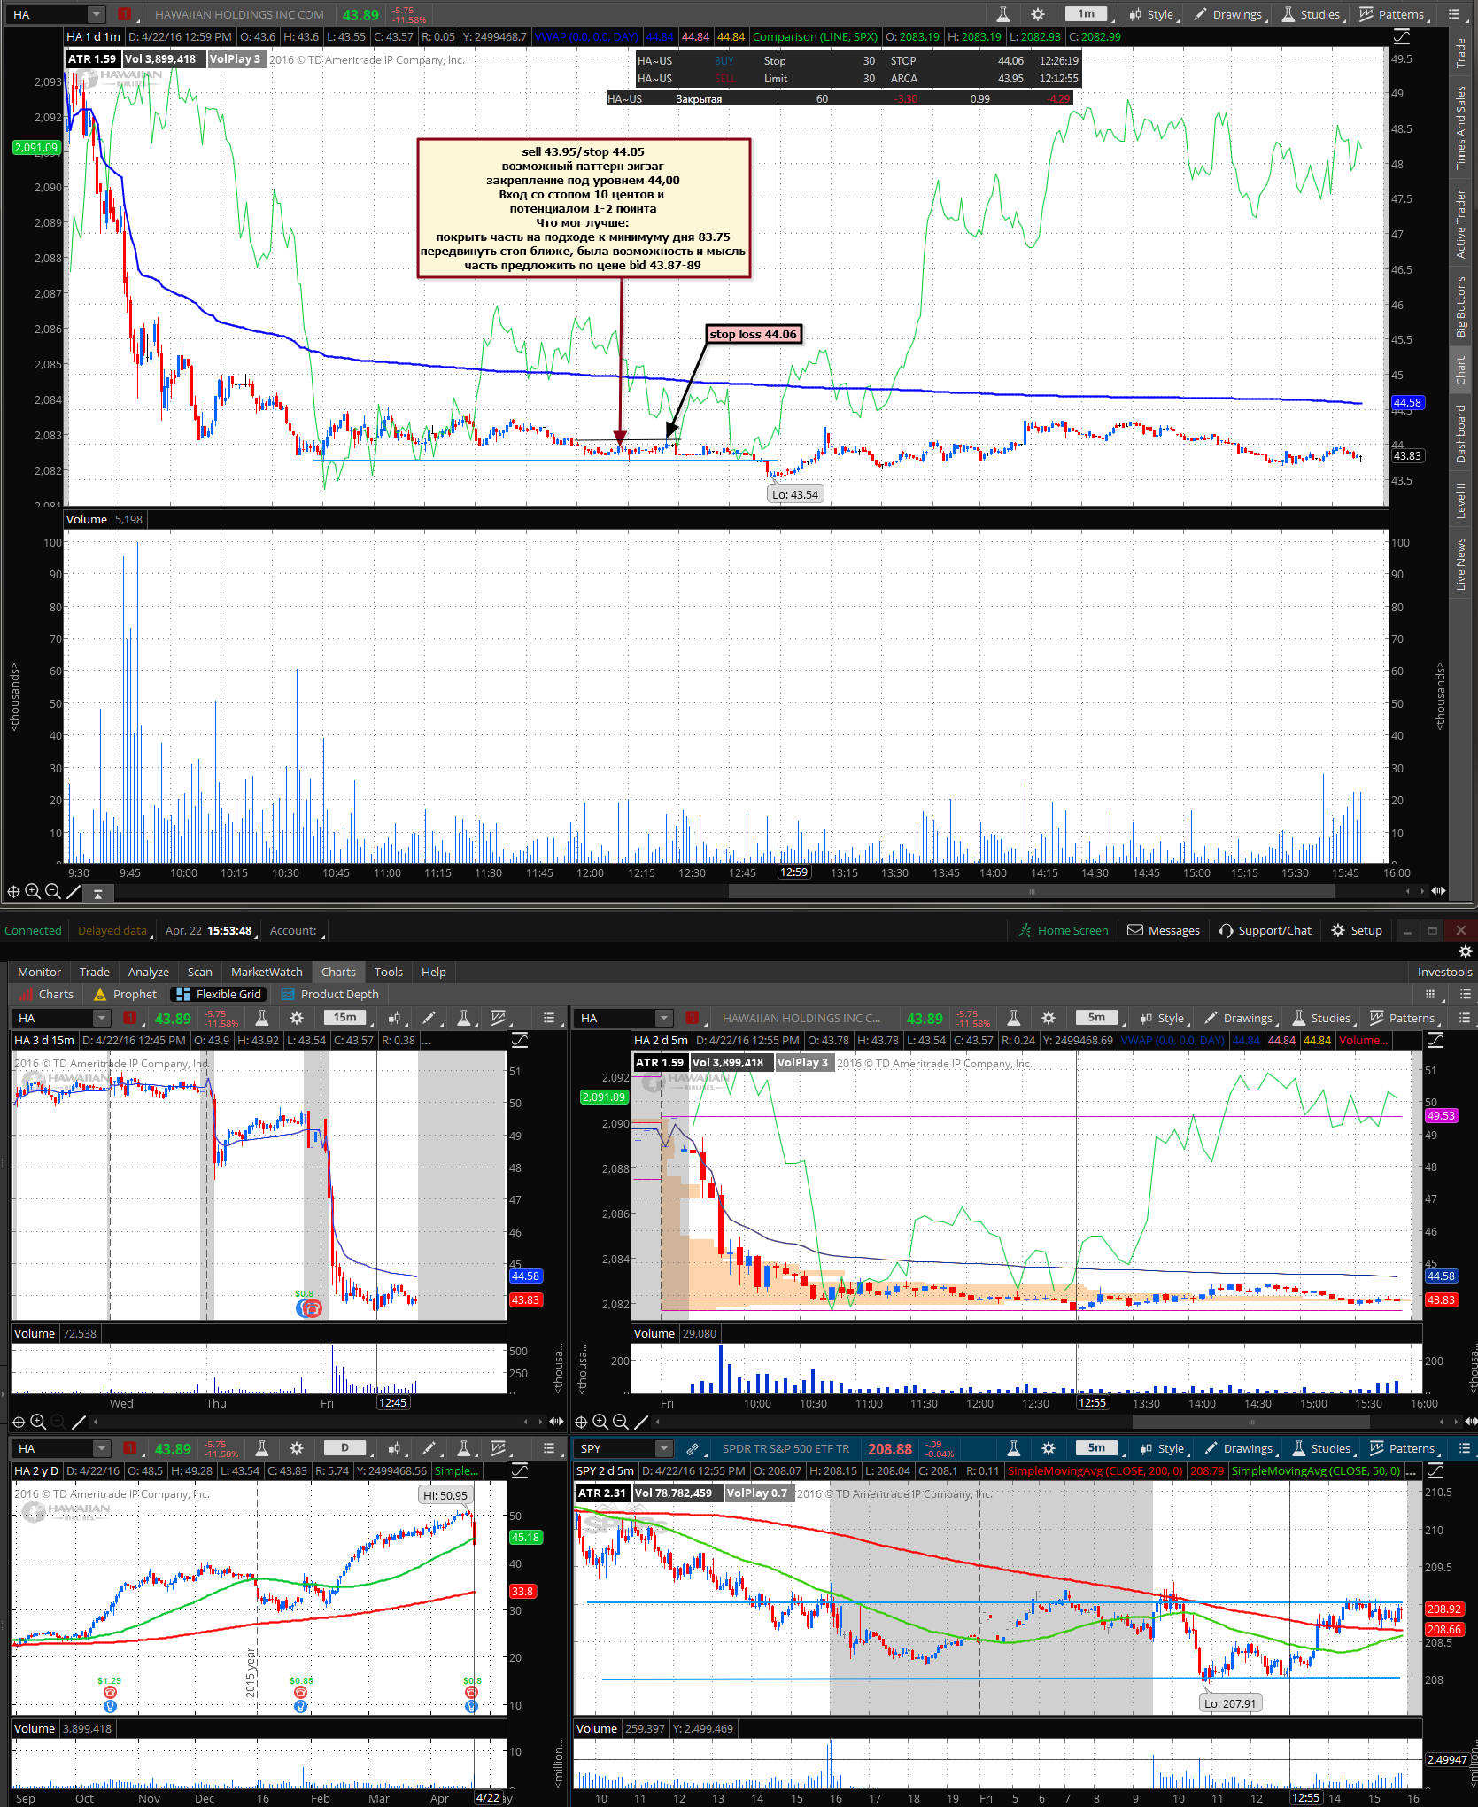Open settings gear on HA 5m chart
Viewport: 1478px width, 1807px height.
coord(1049,1018)
